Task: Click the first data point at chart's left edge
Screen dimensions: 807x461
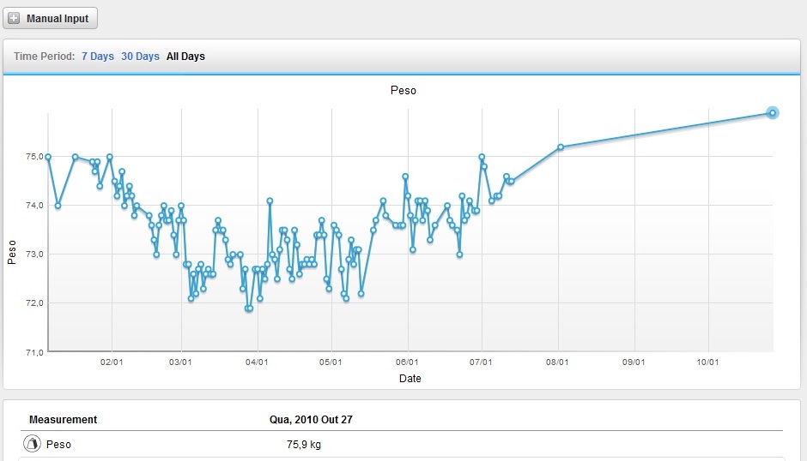Action: 48,157
